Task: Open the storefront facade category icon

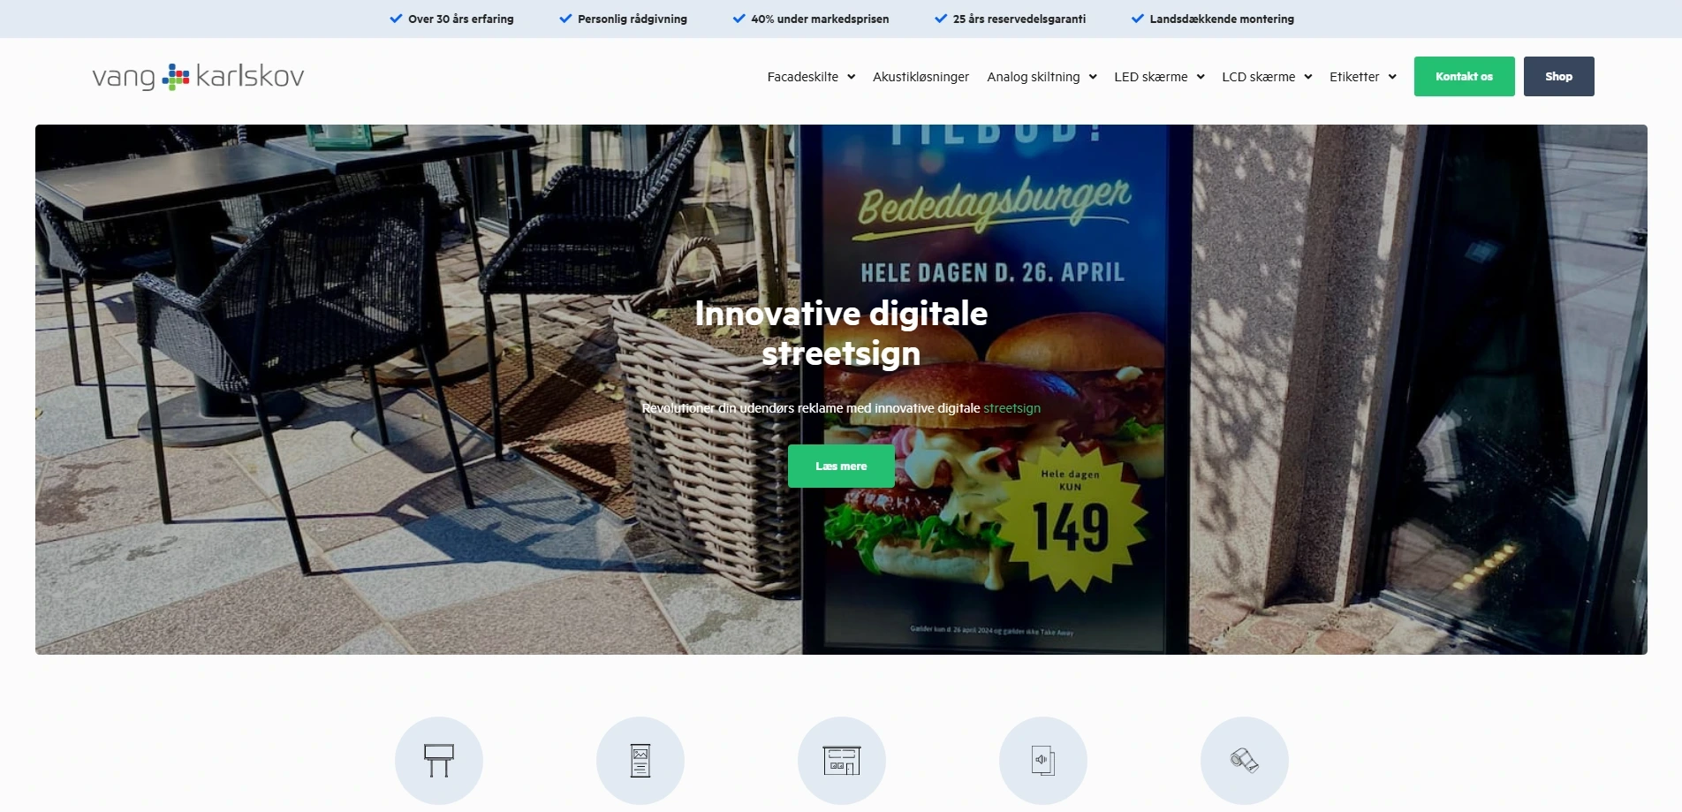Action: (x=842, y=761)
